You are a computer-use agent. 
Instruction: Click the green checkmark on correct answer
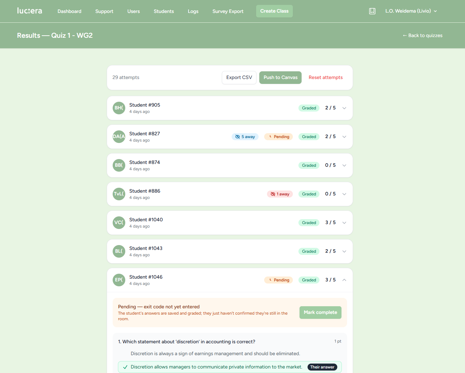[x=125, y=367]
